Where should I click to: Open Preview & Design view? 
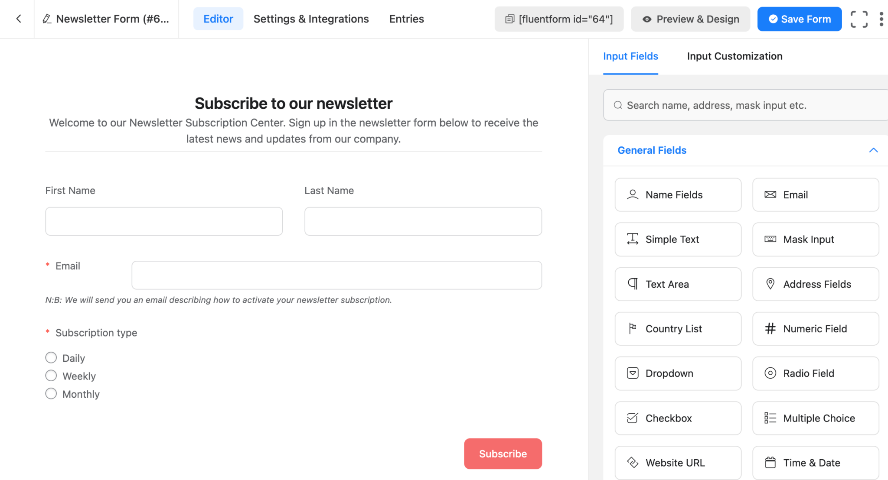pyautogui.click(x=690, y=19)
